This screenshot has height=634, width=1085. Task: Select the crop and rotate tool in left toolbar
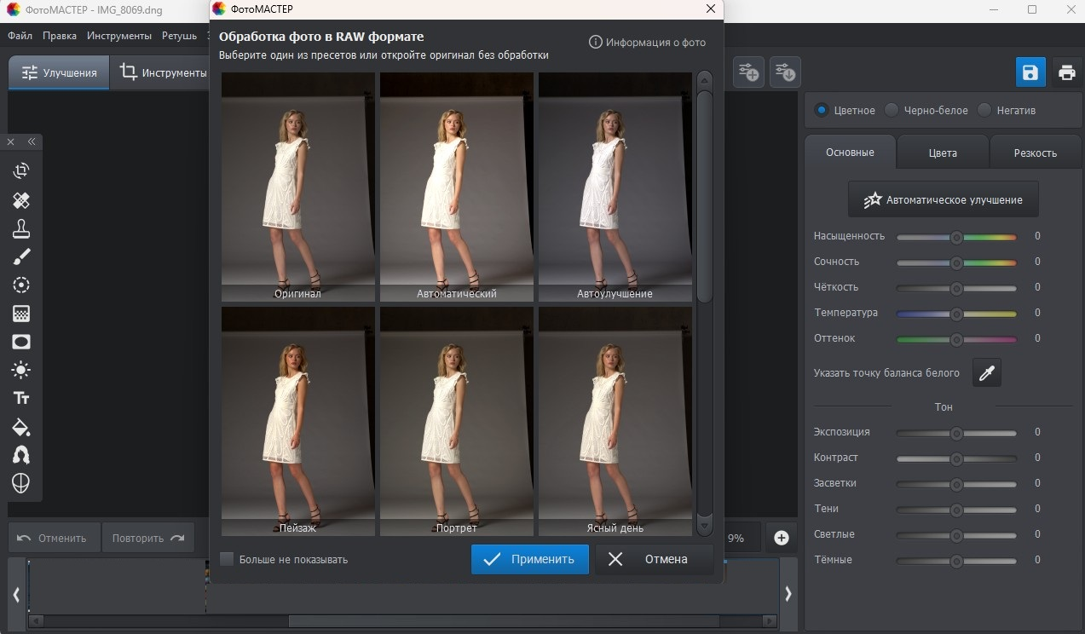point(21,171)
